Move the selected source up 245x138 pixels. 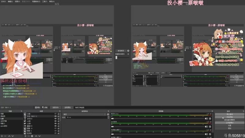[x=36, y=136]
